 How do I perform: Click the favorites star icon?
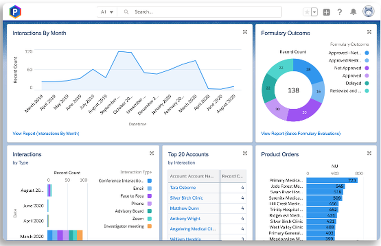(x=307, y=12)
